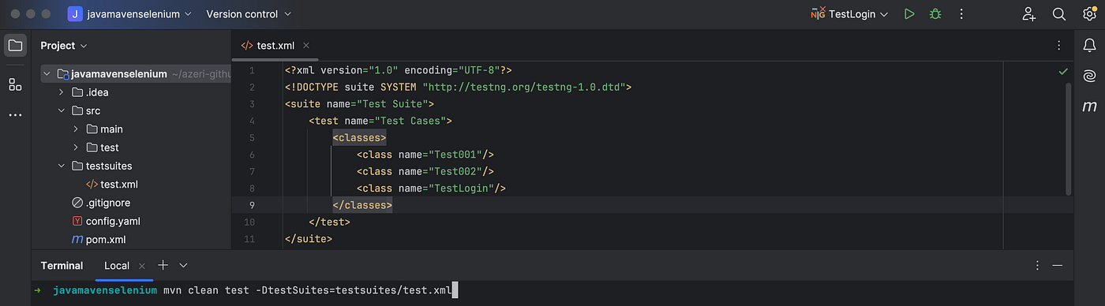Click the "Test002" class name value
The image size is (1105, 306).
pyautogui.click(x=455, y=171)
